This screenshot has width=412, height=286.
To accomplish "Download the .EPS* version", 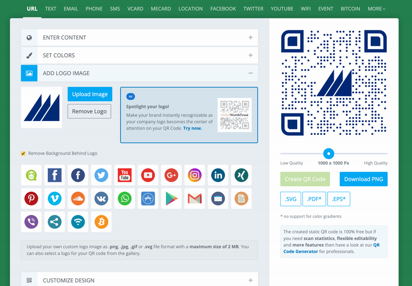I will pyautogui.click(x=339, y=199).
